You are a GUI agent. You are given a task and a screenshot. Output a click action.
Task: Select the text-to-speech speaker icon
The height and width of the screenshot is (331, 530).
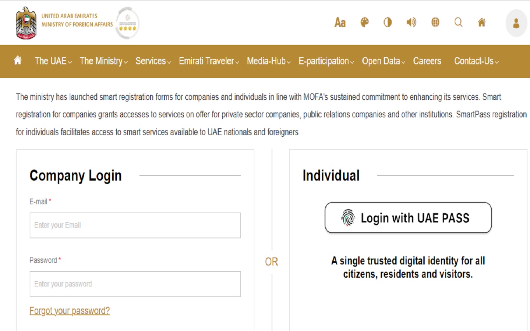coord(411,22)
